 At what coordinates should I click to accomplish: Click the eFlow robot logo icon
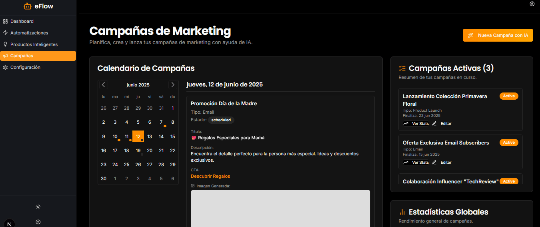pos(27,6)
